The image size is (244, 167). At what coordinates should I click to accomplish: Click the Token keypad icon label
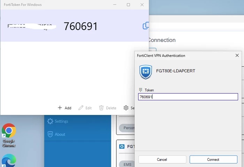pyautogui.click(x=140, y=90)
